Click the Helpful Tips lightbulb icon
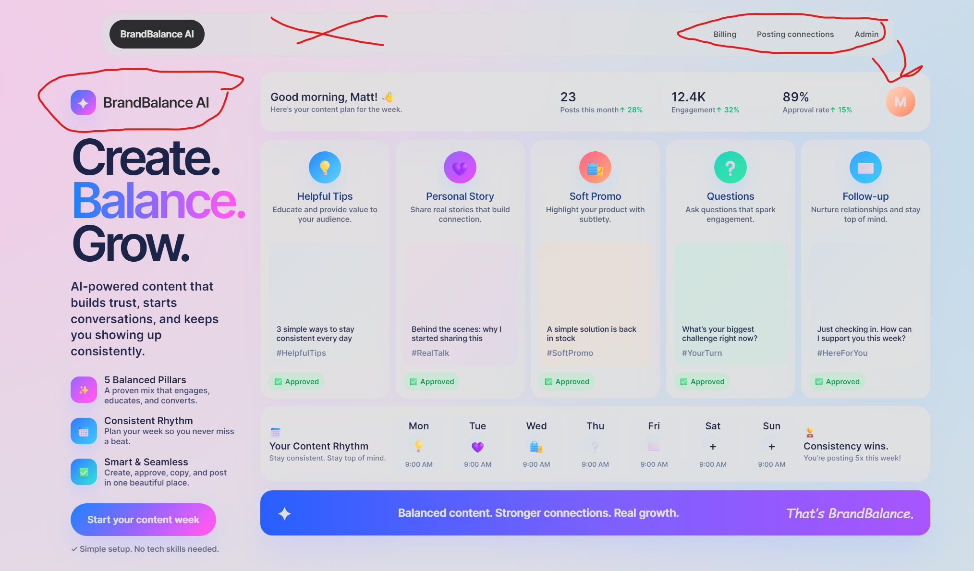The height and width of the screenshot is (571, 974). click(325, 168)
